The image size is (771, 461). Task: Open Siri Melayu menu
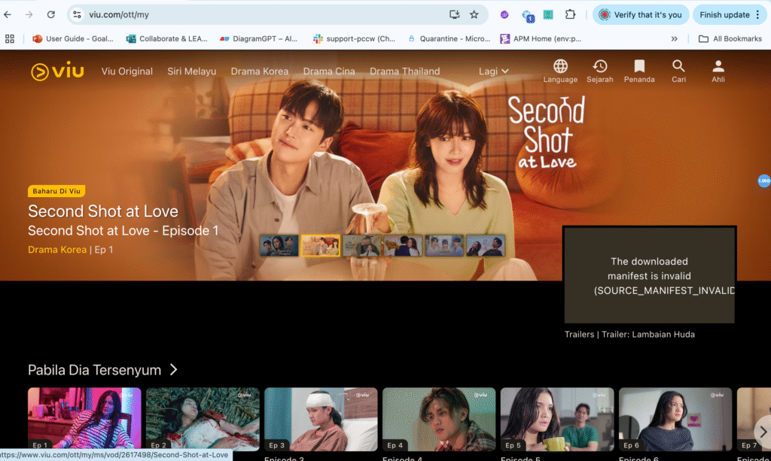pyautogui.click(x=192, y=71)
